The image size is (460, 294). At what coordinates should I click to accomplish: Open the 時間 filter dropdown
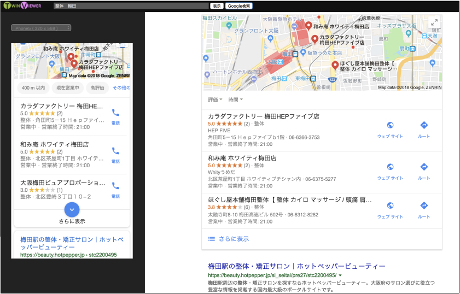(236, 99)
